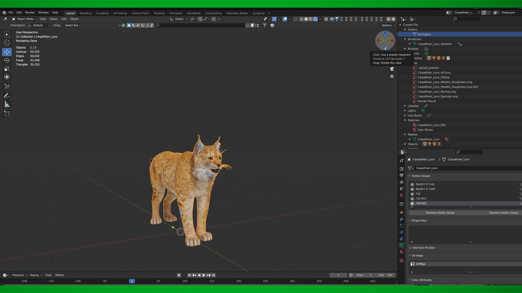
Task: Open the Drag Select Box dropdown
Action: point(73,25)
